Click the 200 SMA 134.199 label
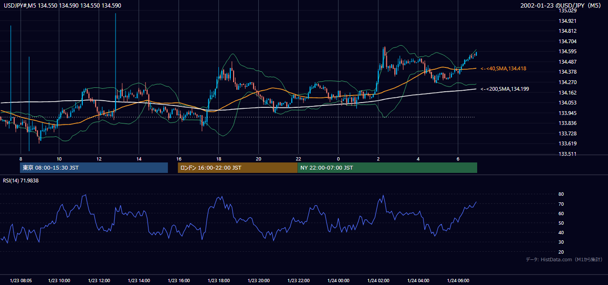This screenshot has width=608, height=285. click(x=504, y=89)
